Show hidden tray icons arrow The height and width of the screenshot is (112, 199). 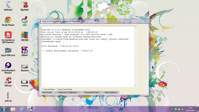pos(172,109)
